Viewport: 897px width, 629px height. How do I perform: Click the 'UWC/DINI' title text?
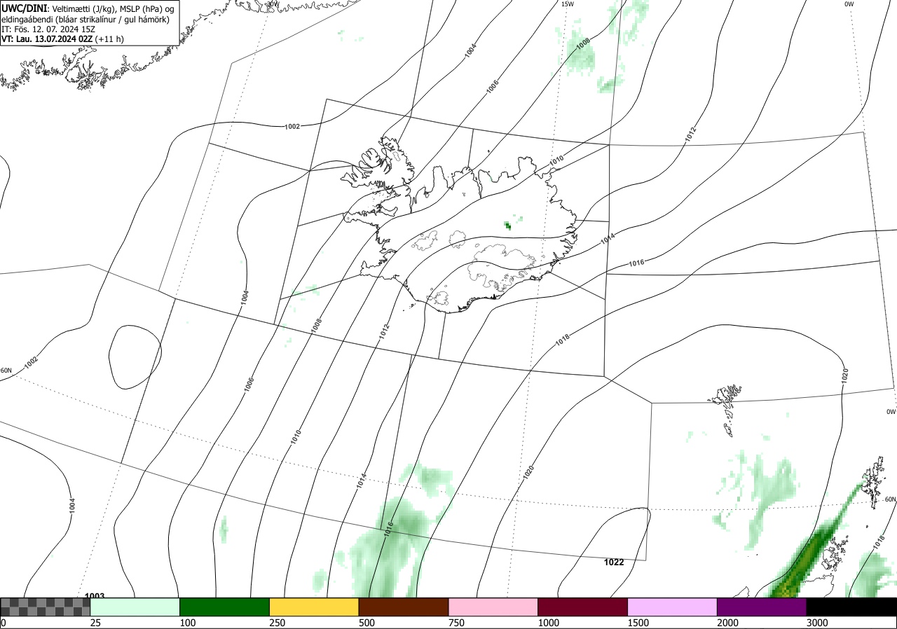click(25, 8)
